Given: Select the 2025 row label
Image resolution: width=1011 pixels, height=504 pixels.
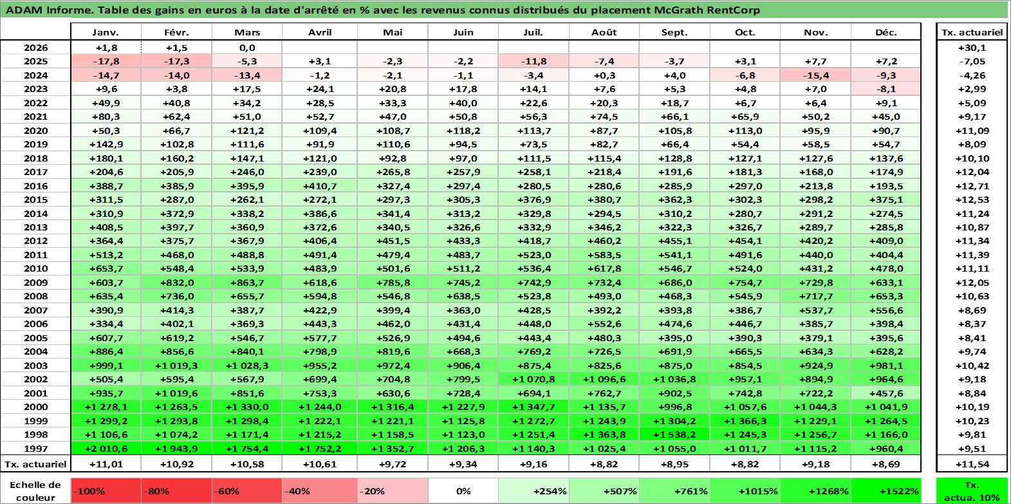Looking at the screenshot, I should click(35, 61).
